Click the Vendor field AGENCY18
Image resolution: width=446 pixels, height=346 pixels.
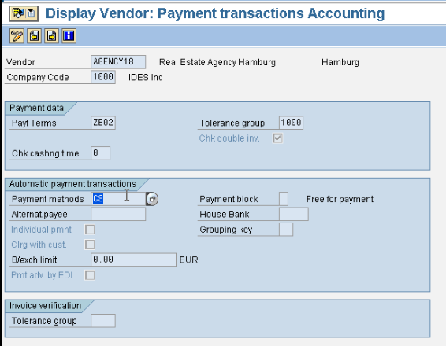[x=118, y=62]
